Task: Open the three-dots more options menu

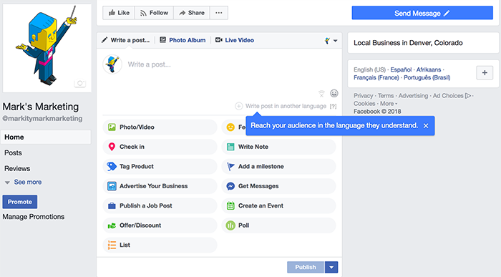Action: [219, 13]
